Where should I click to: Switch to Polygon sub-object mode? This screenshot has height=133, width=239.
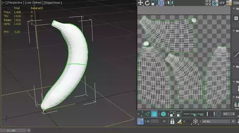click(x=154, y=114)
